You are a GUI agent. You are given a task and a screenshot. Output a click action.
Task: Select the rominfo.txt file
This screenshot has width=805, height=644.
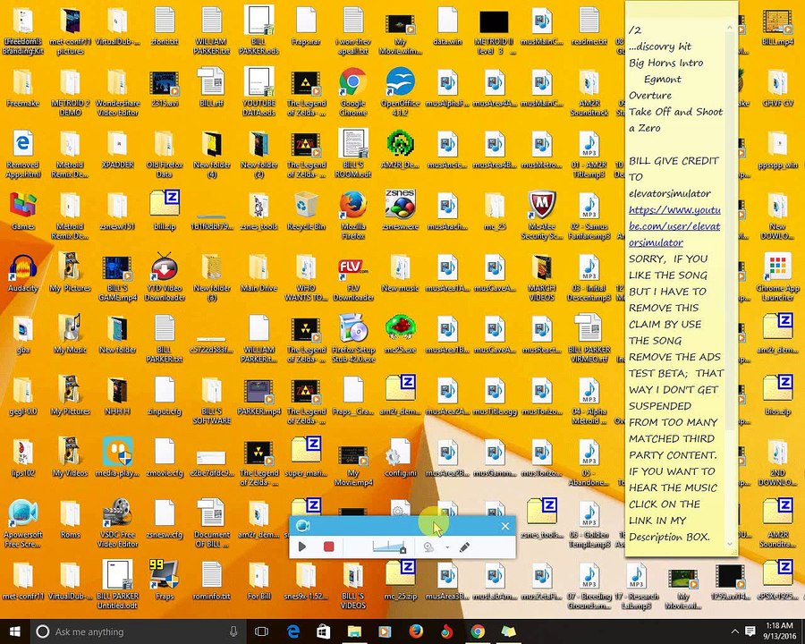[211, 580]
